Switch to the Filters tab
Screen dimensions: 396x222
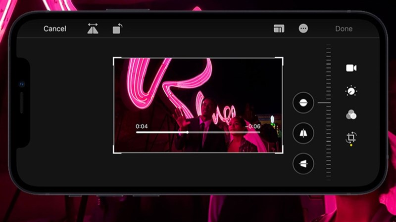[x=351, y=114]
